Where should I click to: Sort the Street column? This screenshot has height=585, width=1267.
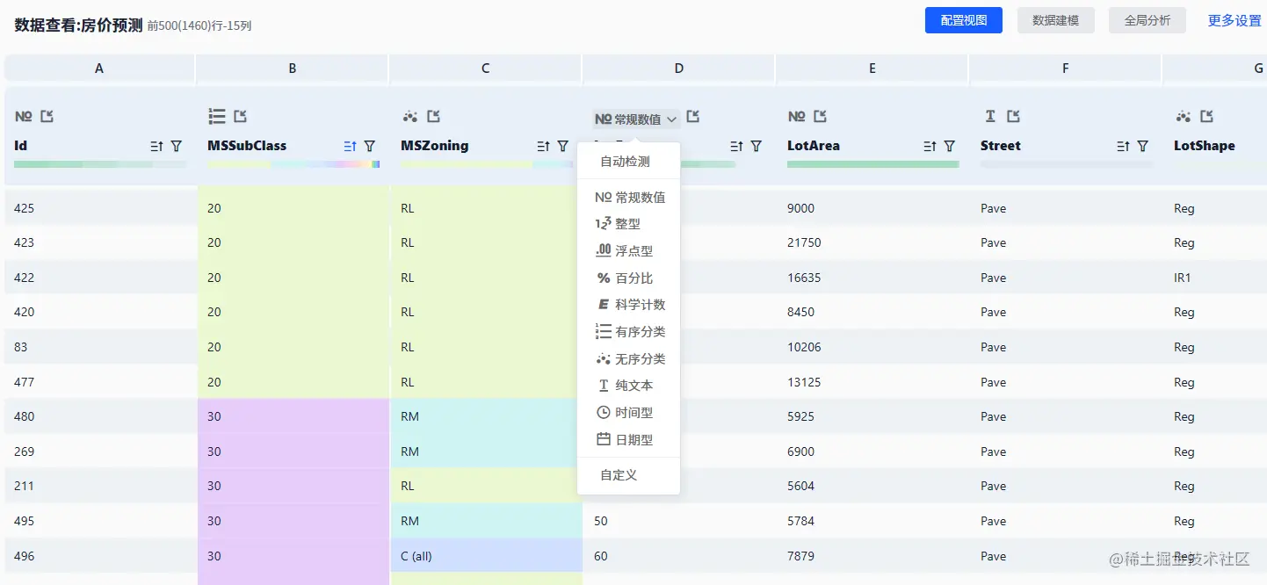[x=1124, y=147]
